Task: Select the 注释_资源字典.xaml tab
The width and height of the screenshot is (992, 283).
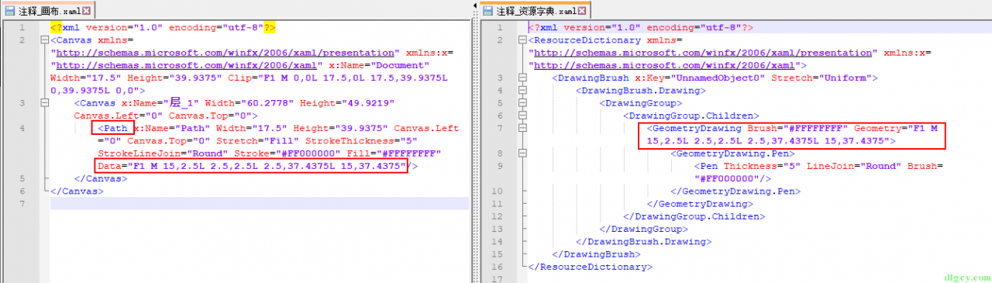Action: coord(536,11)
